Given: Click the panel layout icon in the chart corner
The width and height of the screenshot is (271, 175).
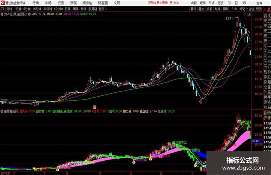Looking at the screenshot, I should (x=249, y=14).
